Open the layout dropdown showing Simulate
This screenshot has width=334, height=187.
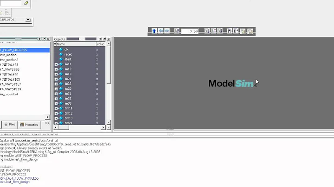(28, 19)
